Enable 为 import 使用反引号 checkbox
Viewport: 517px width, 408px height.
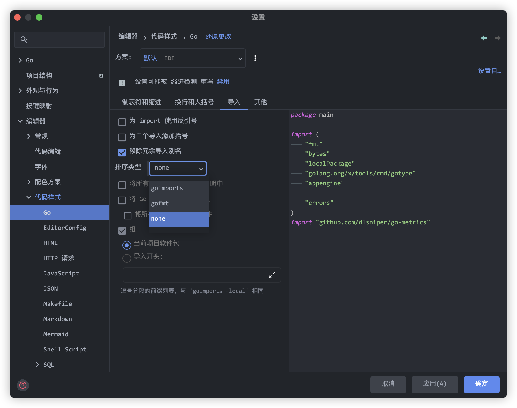click(x=122, y=122)
